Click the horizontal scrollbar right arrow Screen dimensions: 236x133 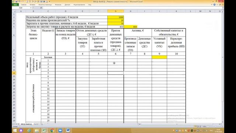pos(220,124)
